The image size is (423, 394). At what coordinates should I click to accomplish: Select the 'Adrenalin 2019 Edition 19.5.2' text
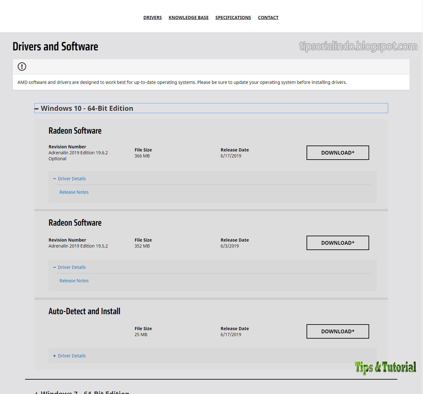point(78,246)
